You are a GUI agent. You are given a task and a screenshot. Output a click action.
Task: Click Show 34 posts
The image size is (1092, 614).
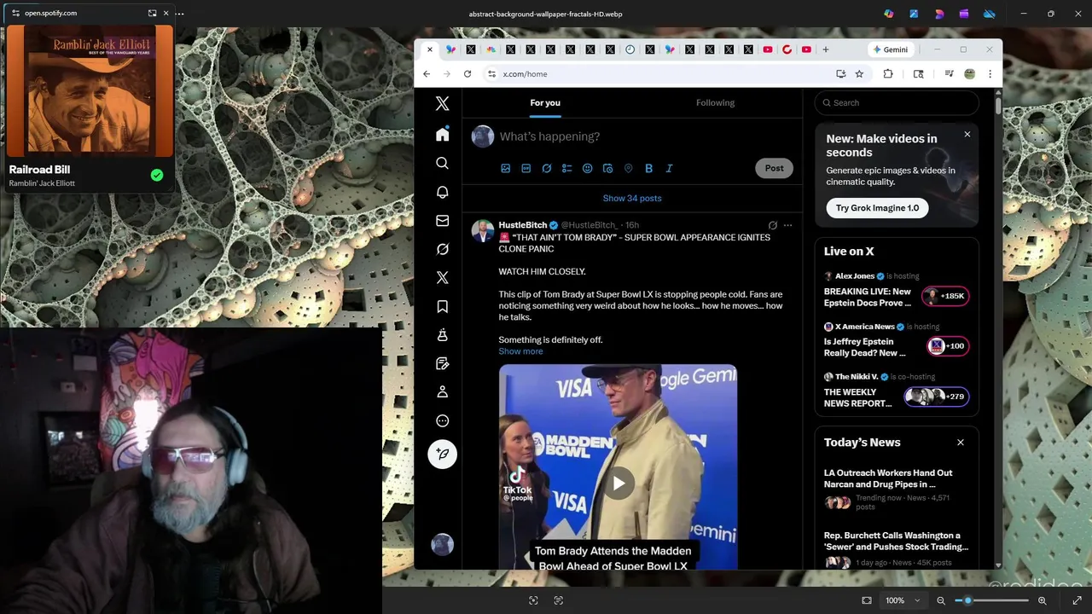tap(632, 198)
